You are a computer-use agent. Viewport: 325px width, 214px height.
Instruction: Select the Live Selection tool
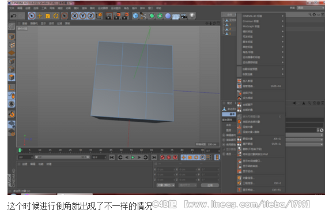[32, 16]
